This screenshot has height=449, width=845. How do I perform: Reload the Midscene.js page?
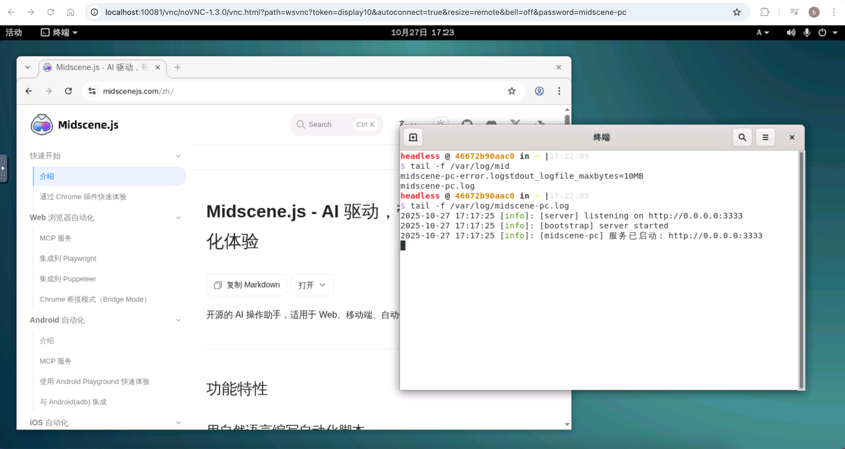(68, 91)
